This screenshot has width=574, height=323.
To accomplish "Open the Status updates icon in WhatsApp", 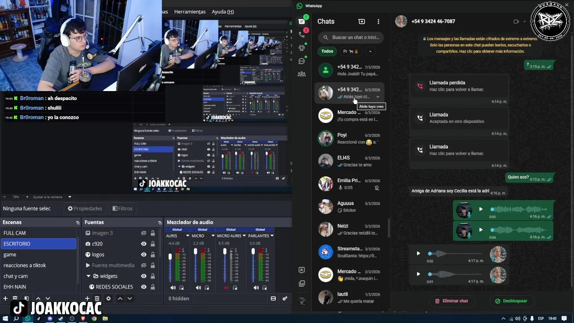I will (x=301, y=48).
